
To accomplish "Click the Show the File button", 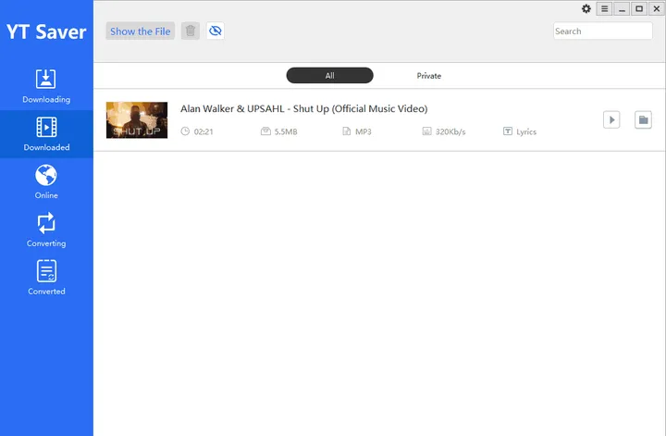I will (x=141, y=31).
